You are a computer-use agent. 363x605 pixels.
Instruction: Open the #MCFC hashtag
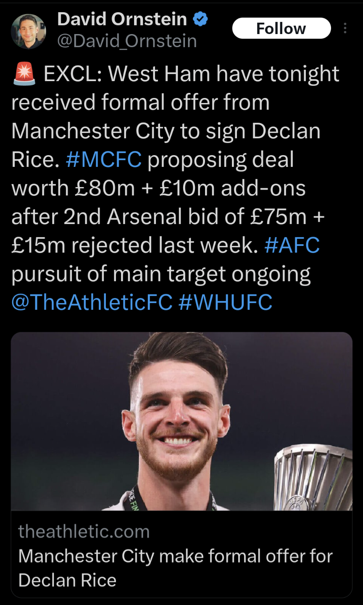[104, 160]
